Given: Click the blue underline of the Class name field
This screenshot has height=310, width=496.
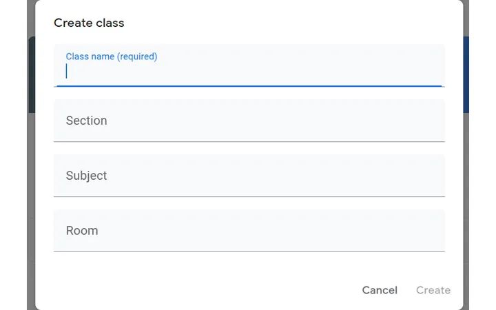Looking at the screenshot, I should click(x=248, y=86).
